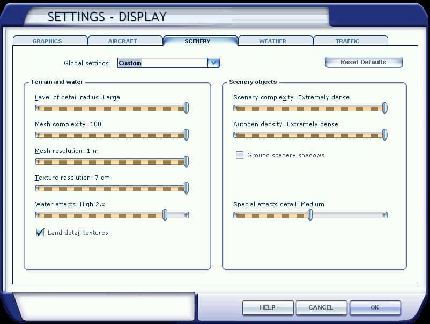Click the Scenery complexity slider handle
This screenshot has width=430, height=324.
pos(384,108)
